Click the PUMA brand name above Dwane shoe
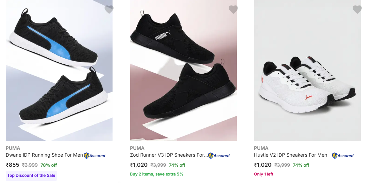Viewport: 366px width, 183px height. coord(13,148)
